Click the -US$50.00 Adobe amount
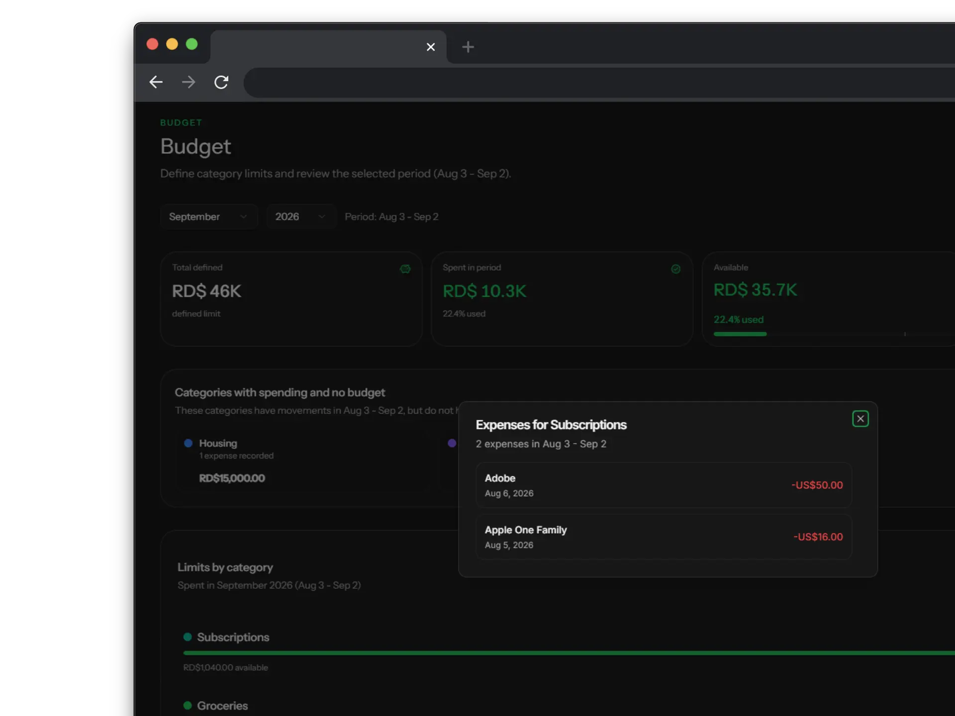 click(817, 485)
